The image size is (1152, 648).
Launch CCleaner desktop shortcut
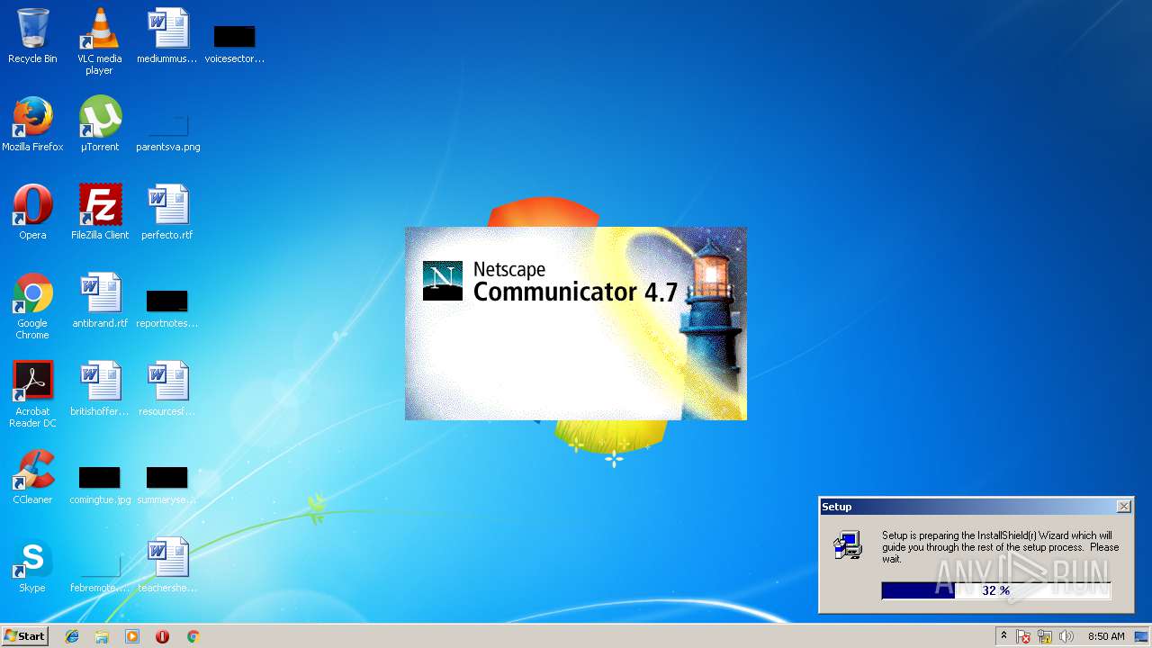point(32,477)
